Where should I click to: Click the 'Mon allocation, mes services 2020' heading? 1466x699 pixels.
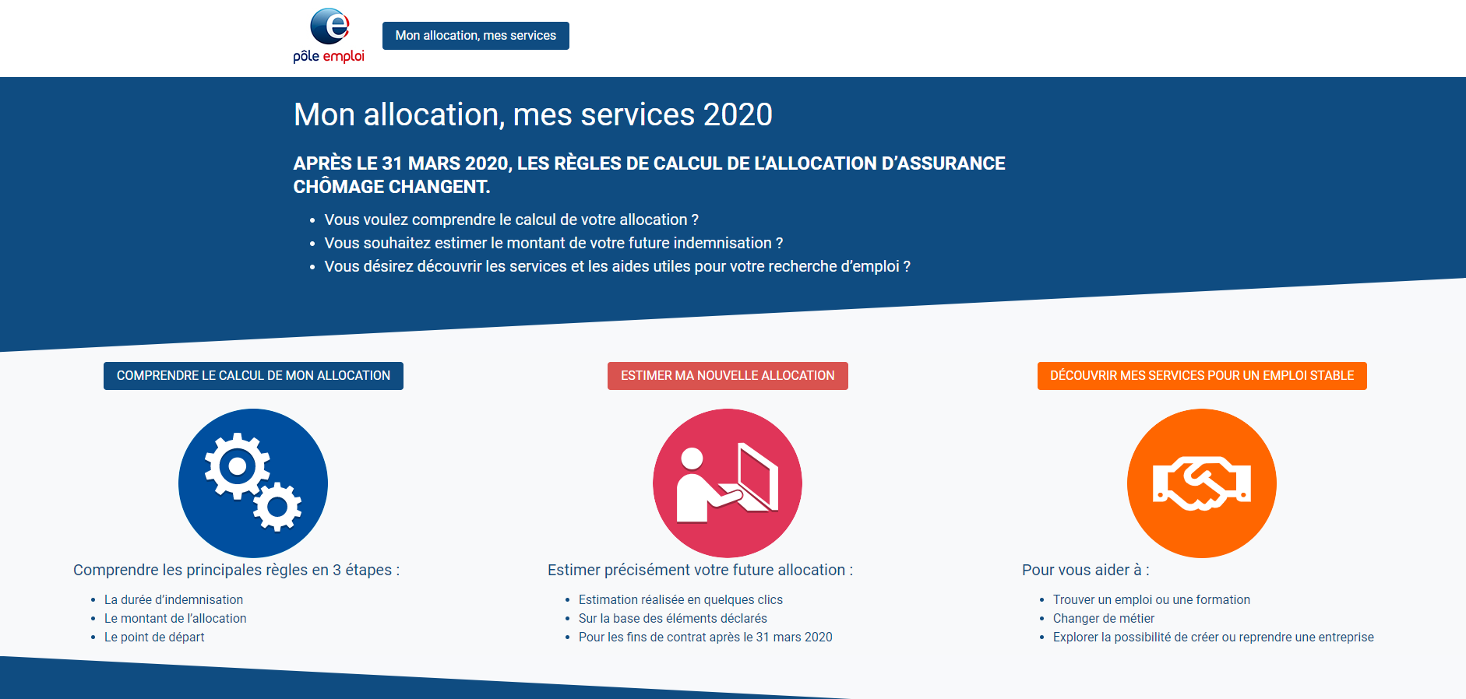533,115
